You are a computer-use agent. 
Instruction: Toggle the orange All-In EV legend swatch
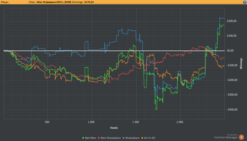coord(142,138)
